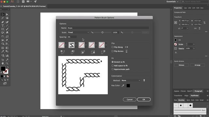Click the Opacity link in Appearance

(x=181, y=48)
